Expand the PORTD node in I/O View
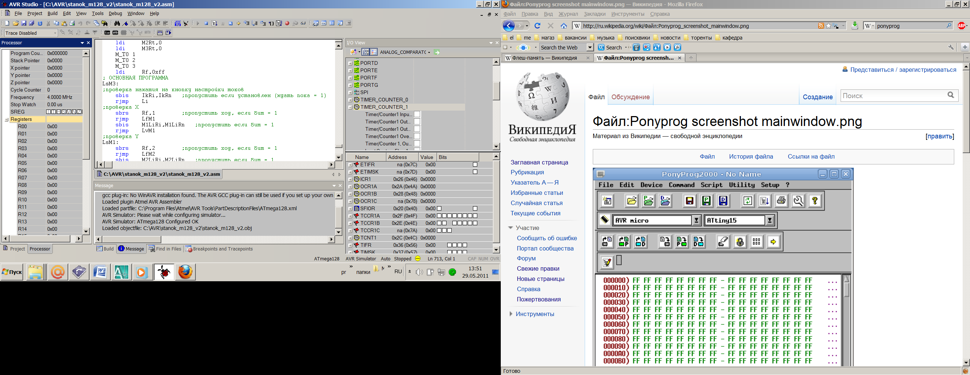Image resolution: width=970 pixels, height=375 pixels. [350, 63]
